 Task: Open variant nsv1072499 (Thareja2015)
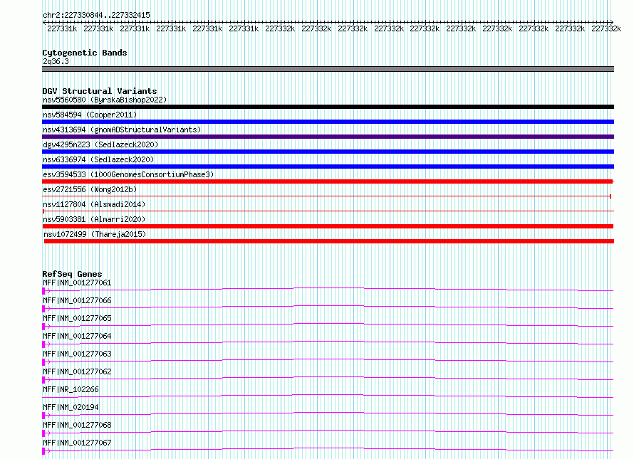(95, 234)
